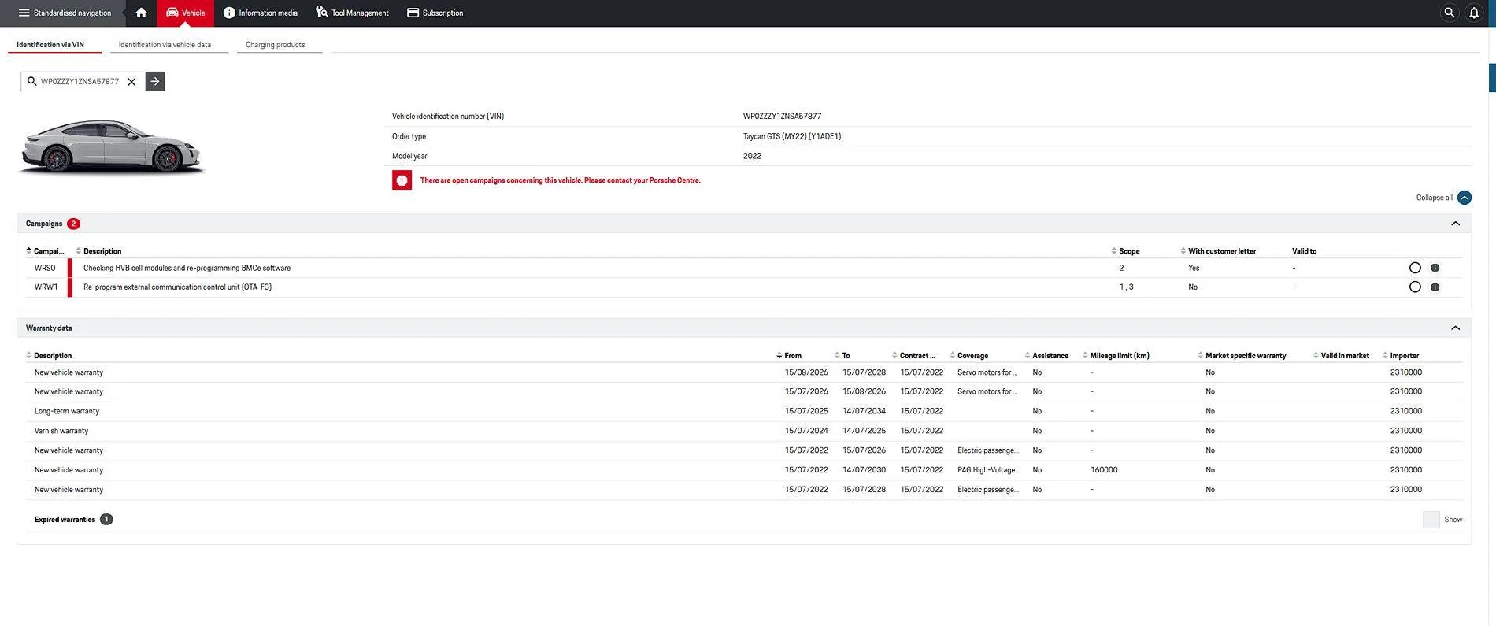Click the Taycan vehicle image
Screen dimensions: 1496x626
(111, 147)
